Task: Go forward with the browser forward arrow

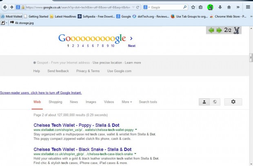Action: [x=12, y=7]
